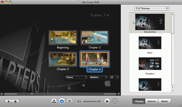The image size is (182, 107).
Task: Click the themes list scrollbar thumb
Action: pos(173,24)
